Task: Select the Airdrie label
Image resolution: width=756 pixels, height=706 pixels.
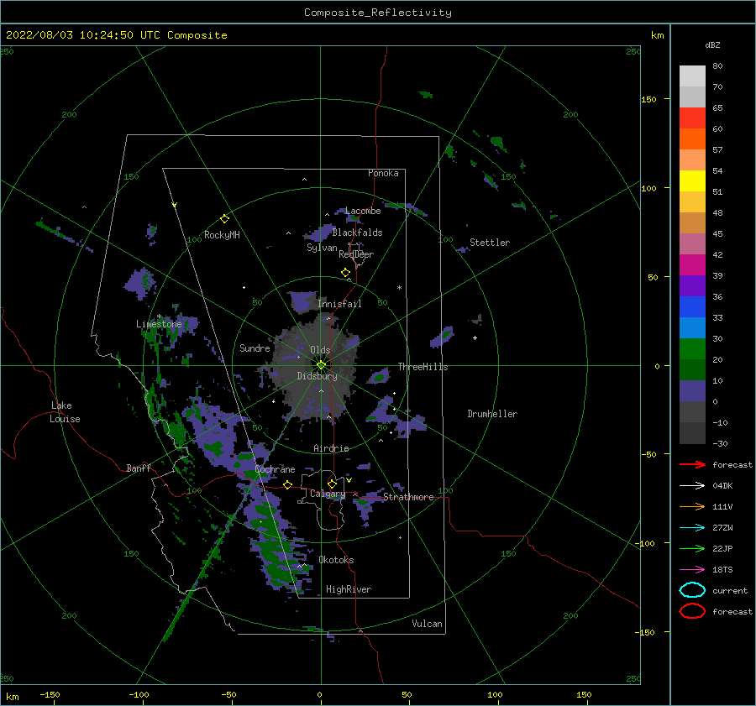Action: pyautogui.click(x=331, y=448)
